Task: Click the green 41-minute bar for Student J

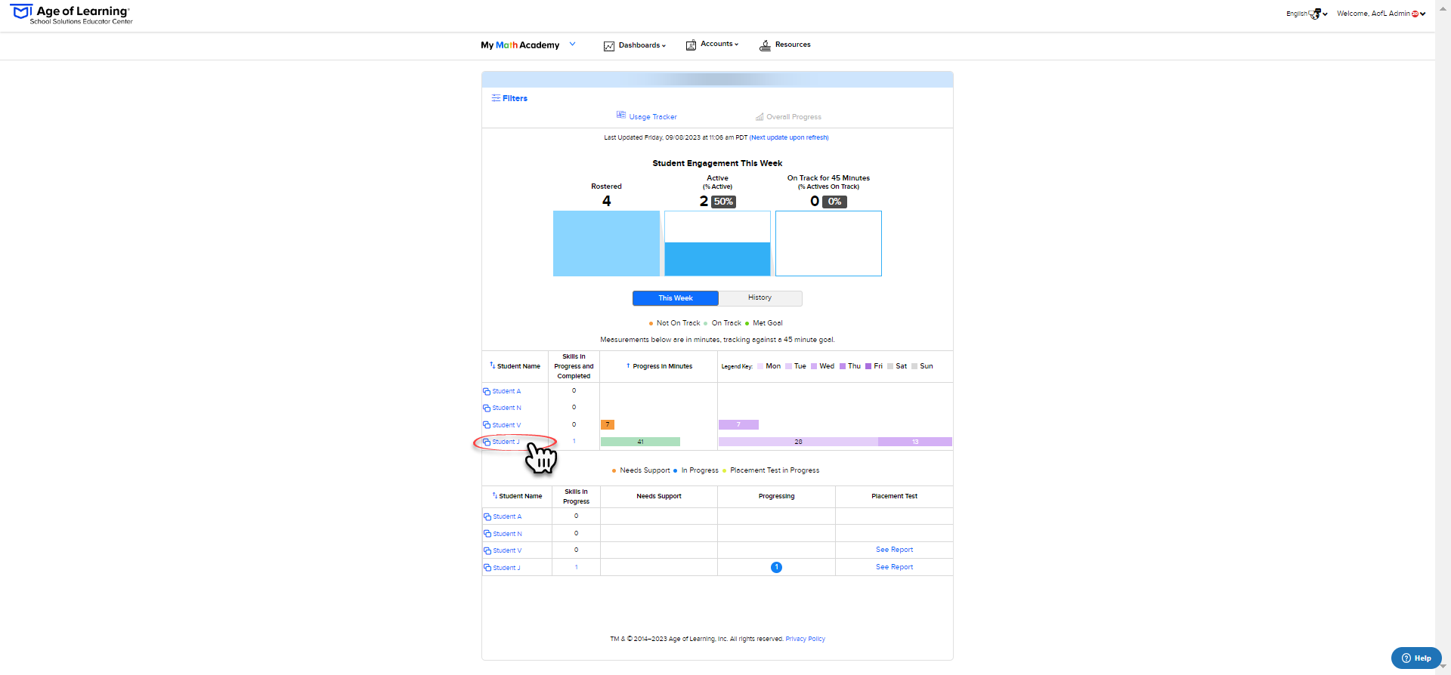Action: tap(640, 442)
